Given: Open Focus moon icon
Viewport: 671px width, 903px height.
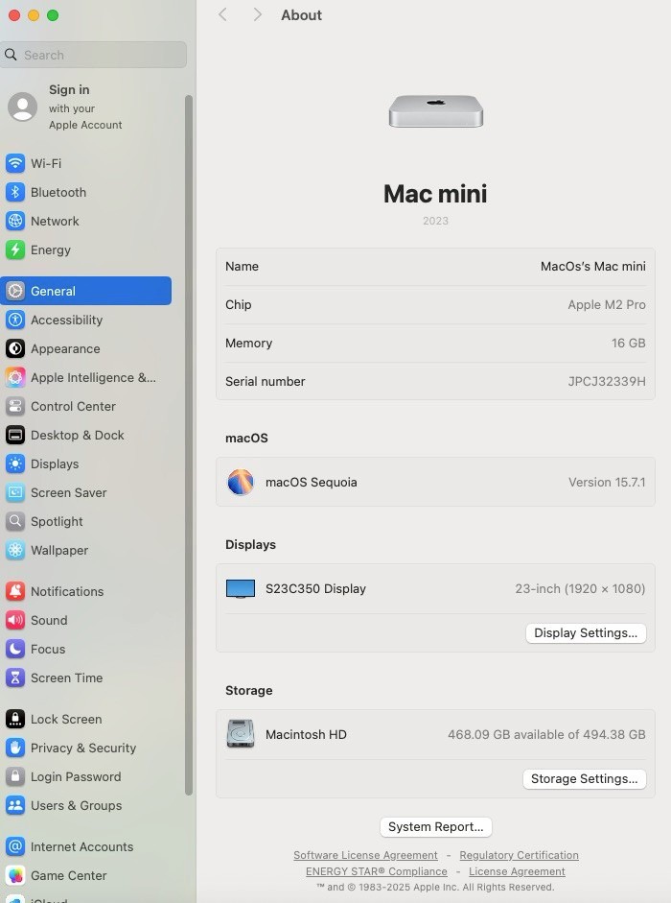Looking at the screenshot, I should [15, 649].
